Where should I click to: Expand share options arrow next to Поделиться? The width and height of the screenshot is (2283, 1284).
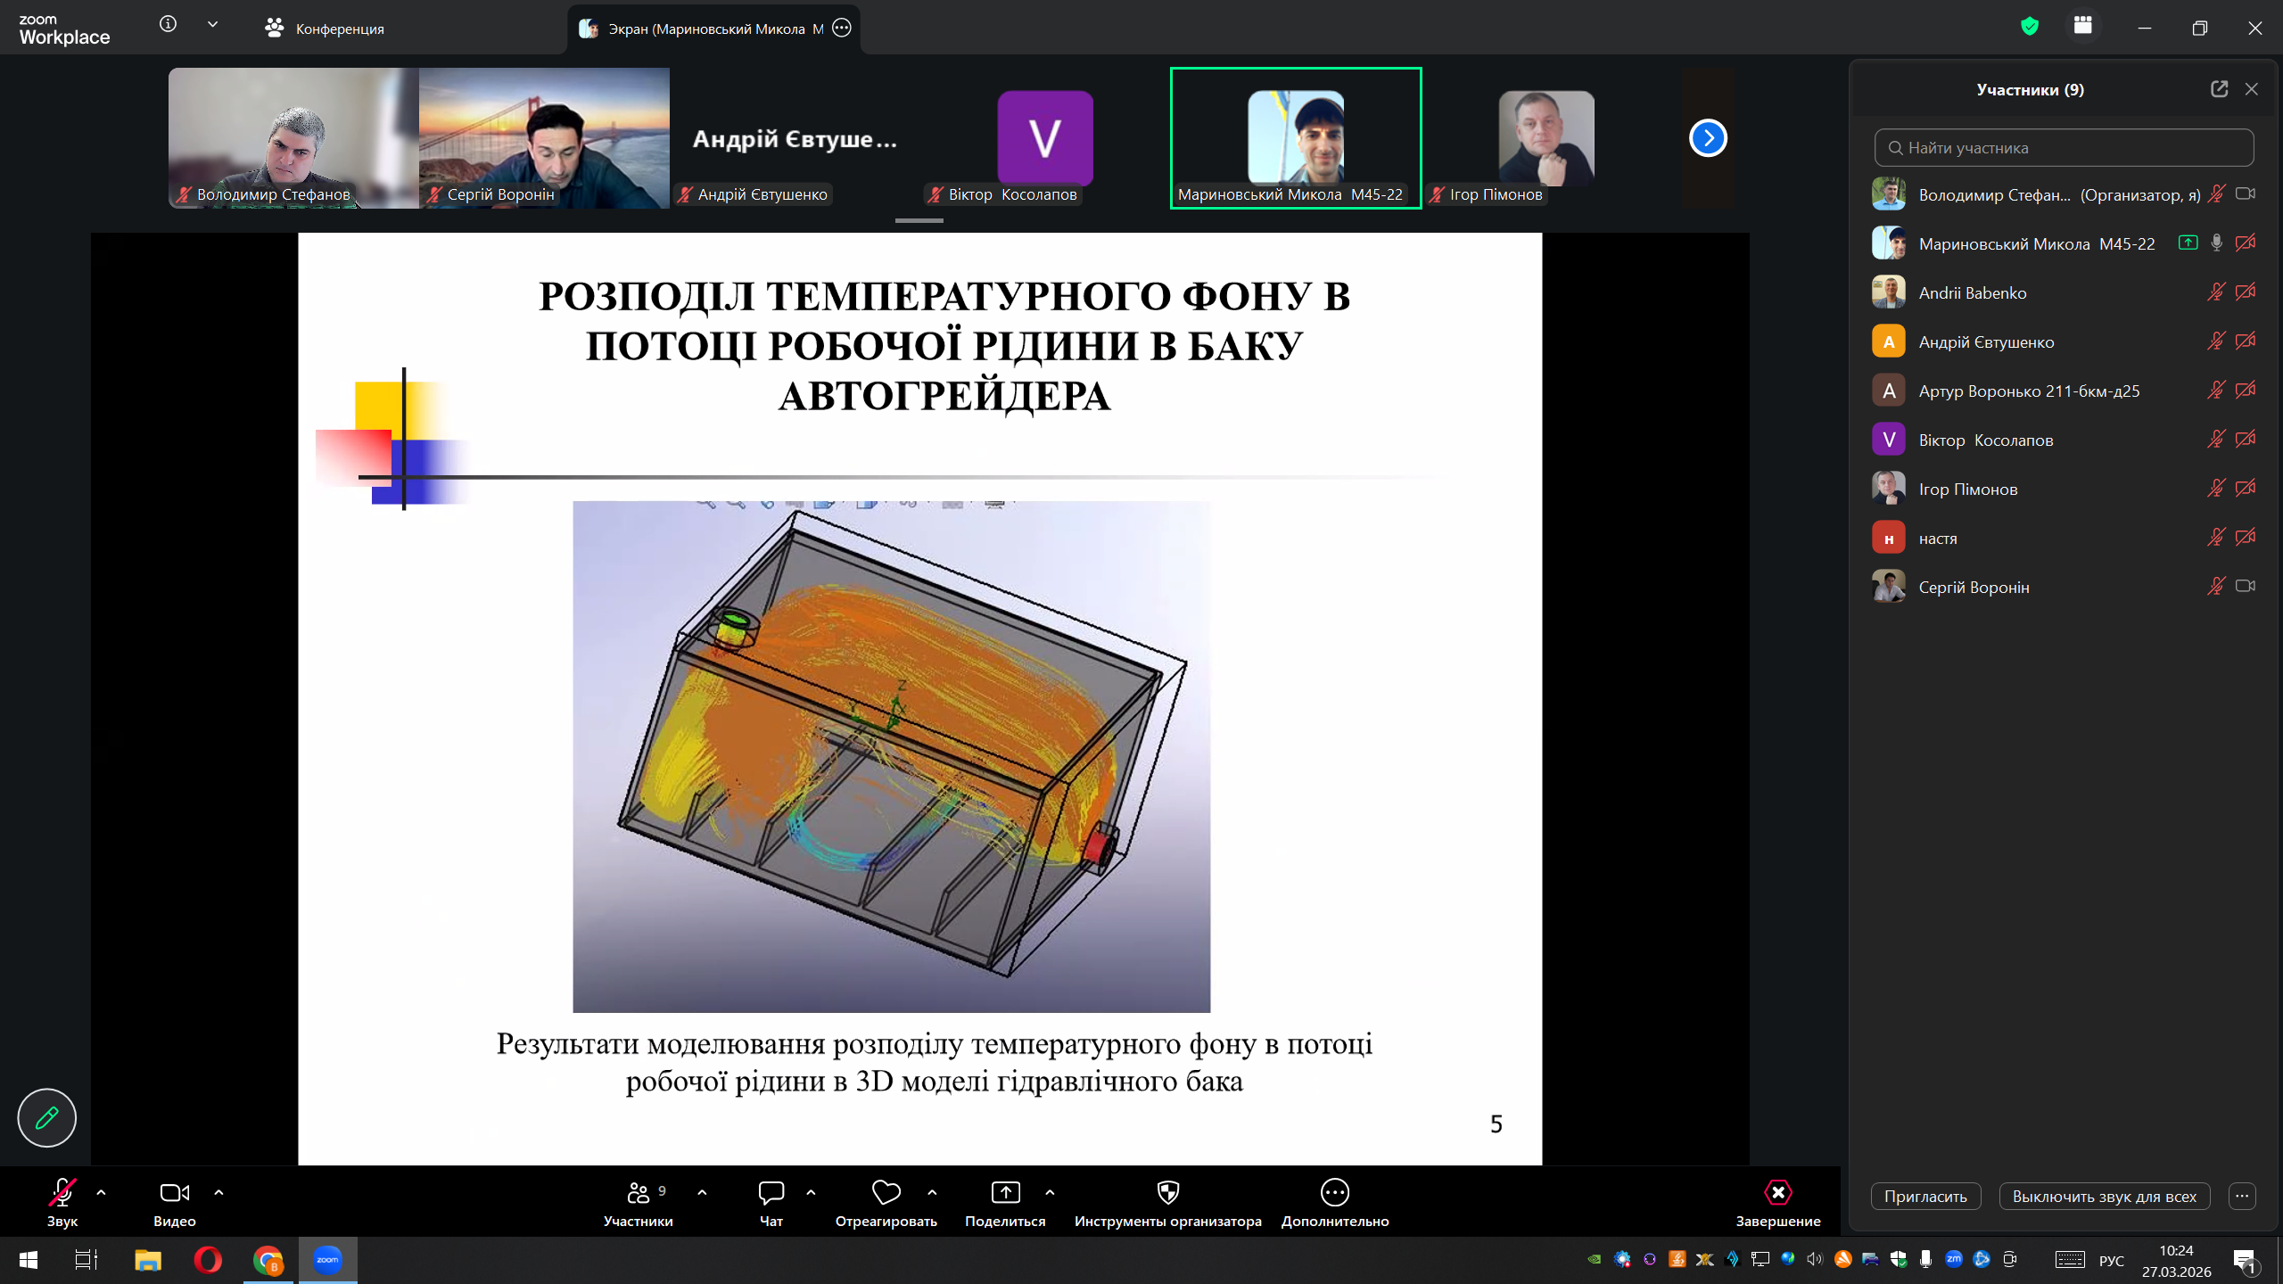click(1050, 1192)
